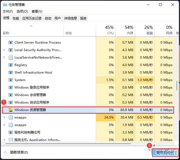Switch to the 性能 tab
Viewport: 180px width, 160px height.
[x=16, y=18]
